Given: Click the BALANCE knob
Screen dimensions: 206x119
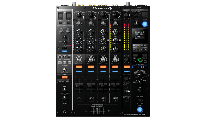Looking at the screenshot, I should tap(126, 60).
